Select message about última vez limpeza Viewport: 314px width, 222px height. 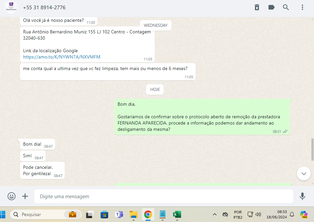tap(108, 72)
